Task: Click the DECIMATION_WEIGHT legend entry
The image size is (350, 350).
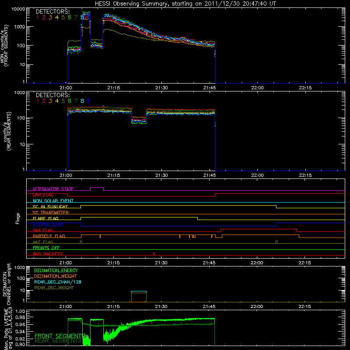Action: [56, 276]
